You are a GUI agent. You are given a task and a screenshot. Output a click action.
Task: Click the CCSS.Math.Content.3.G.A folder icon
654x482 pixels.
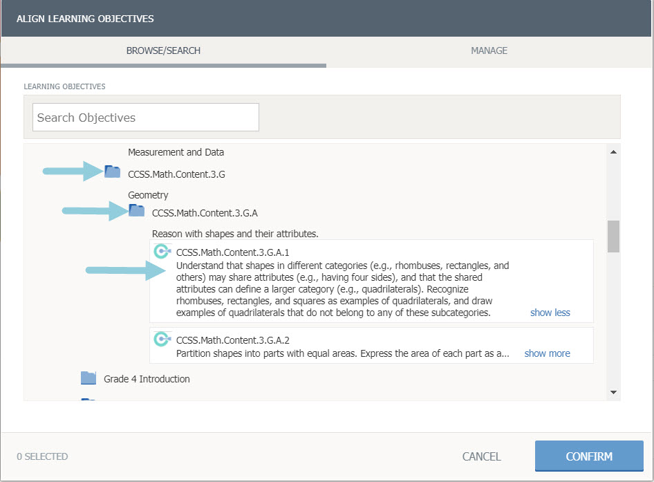tap(136, 211)
